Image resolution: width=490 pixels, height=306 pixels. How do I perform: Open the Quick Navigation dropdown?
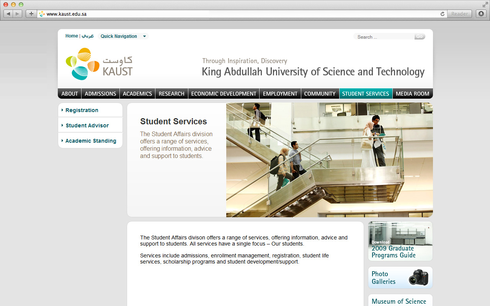coord(123,36)
